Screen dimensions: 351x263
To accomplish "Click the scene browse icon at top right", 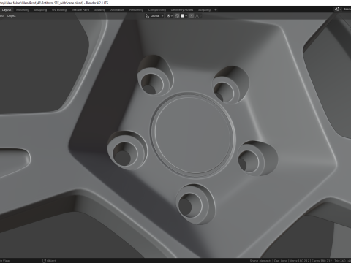I will [338, 9].
